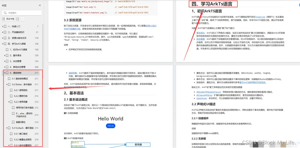The height and width of the screenshot is (148, 300).
Task: Close the 书签 bookmarks panel
Action: [x=40, y=5]
